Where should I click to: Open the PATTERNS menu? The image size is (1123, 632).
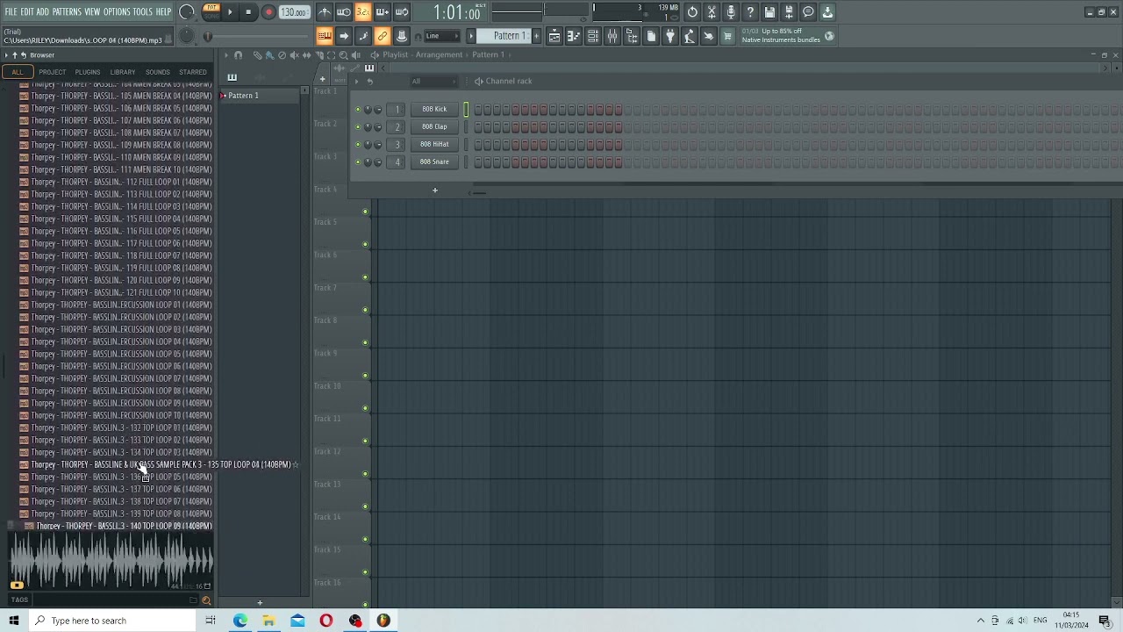point(67,12)
